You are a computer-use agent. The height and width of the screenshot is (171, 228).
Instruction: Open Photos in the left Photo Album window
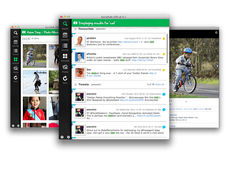coord(16,70)
